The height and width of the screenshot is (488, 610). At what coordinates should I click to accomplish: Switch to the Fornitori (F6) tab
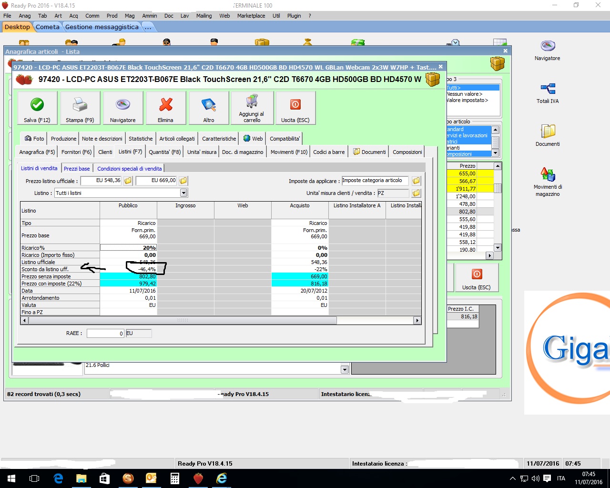(x=76, y=152)
